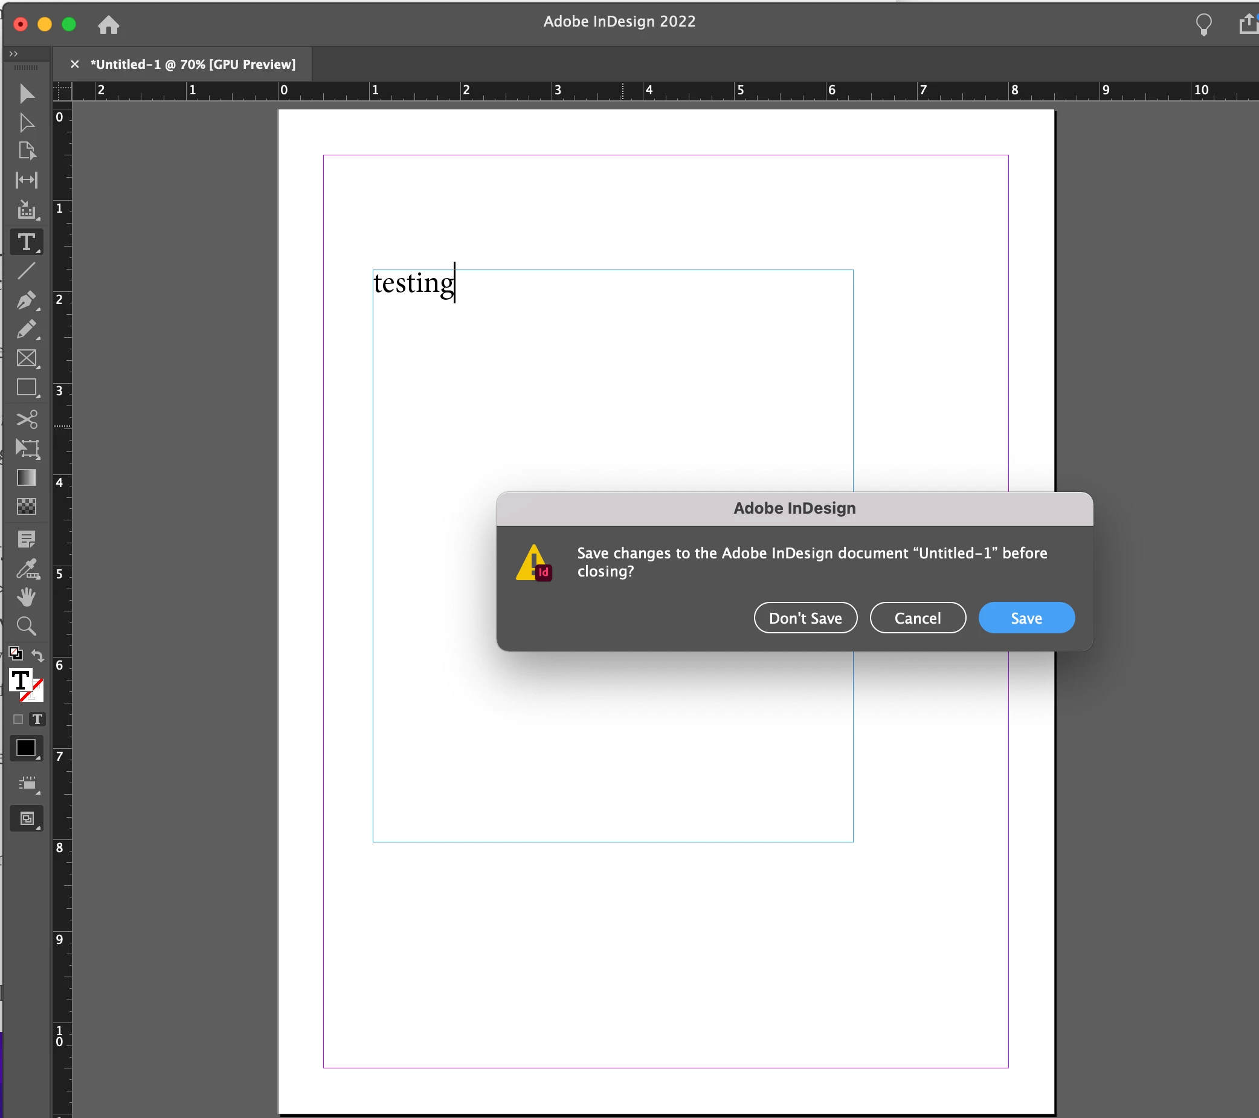Click the Don't Save button
The width and height of the screenshot is (1259, 1118).
[x=805, y=618]
